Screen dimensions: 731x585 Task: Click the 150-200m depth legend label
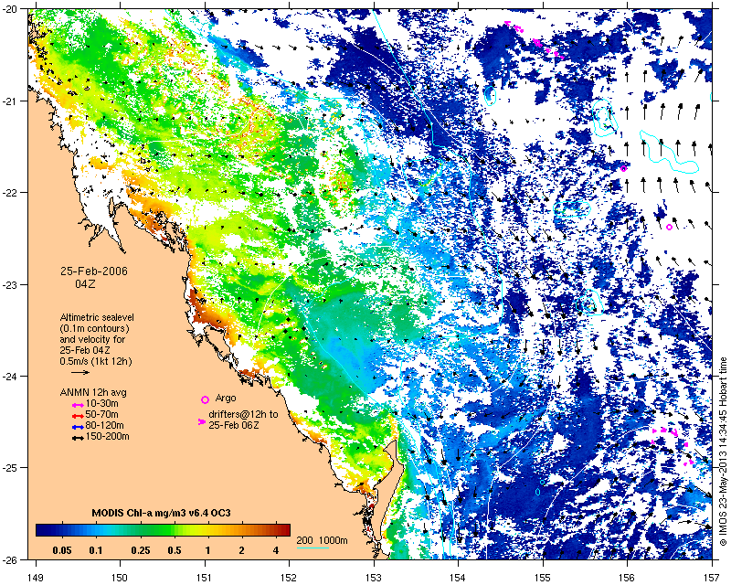(x=107, y=437)
